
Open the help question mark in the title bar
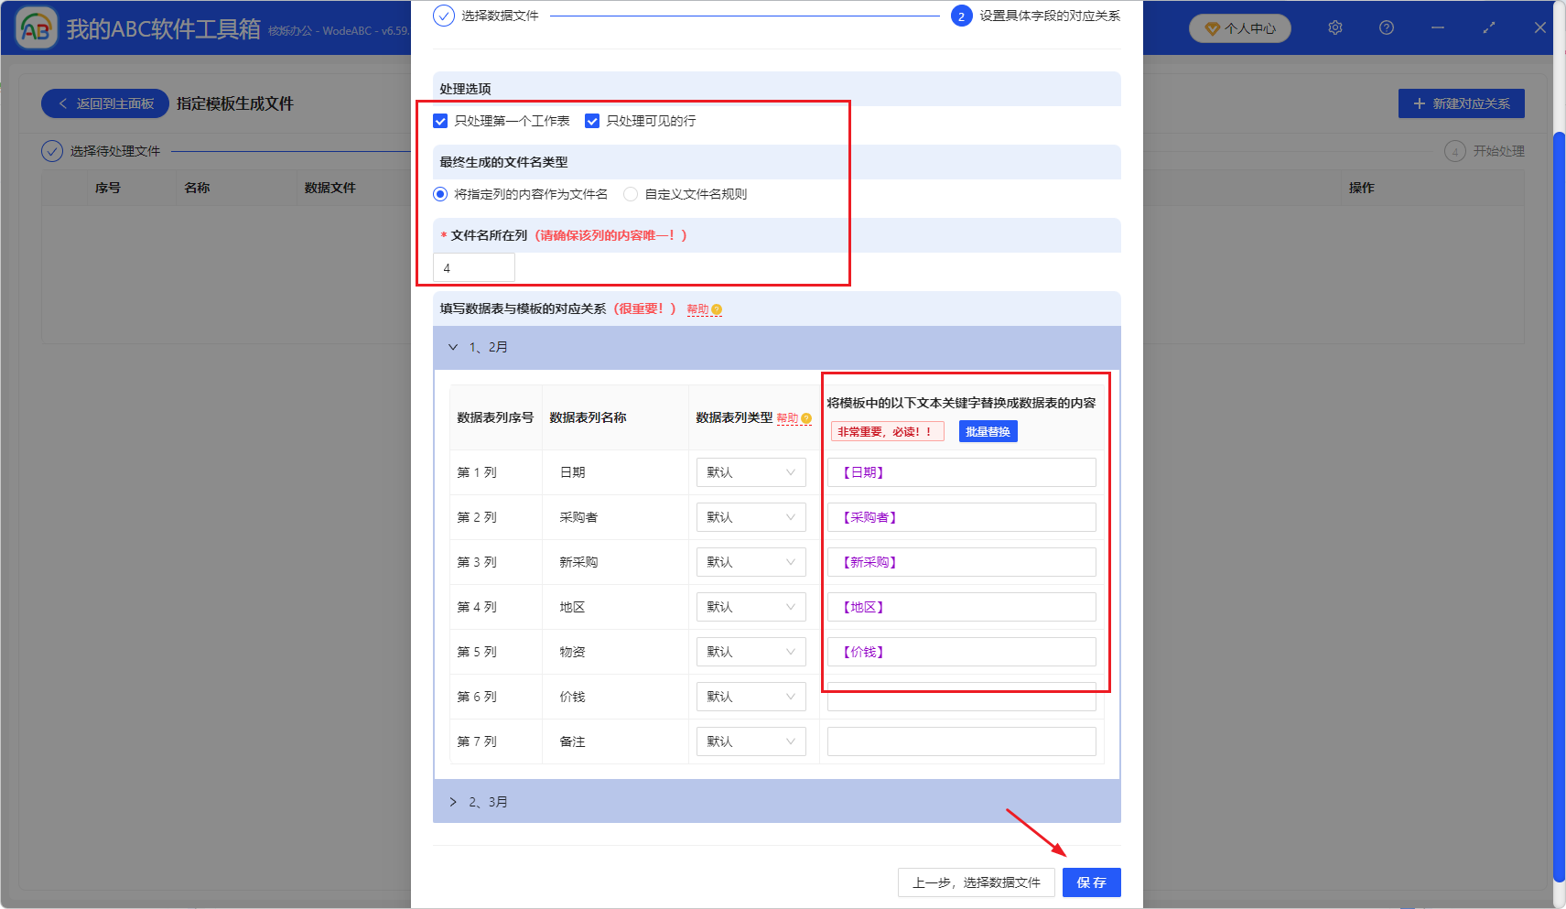(x=1387, y=27)
